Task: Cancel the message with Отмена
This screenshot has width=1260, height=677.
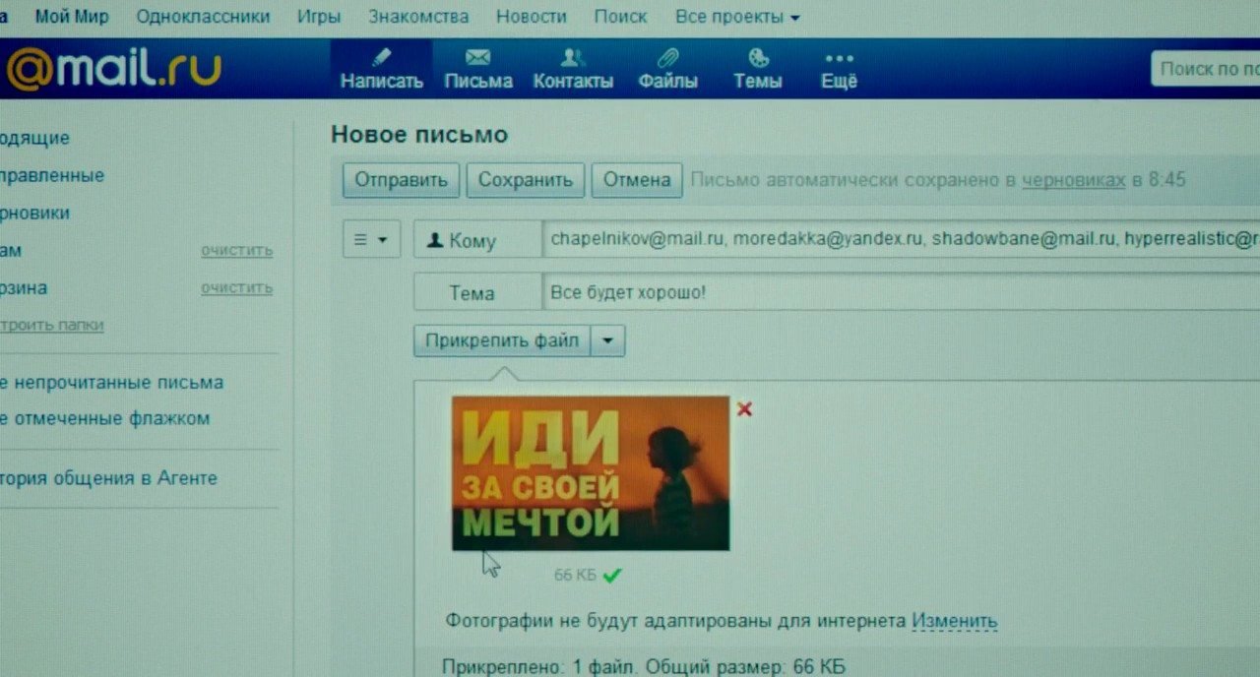Action: click(636, 180)
